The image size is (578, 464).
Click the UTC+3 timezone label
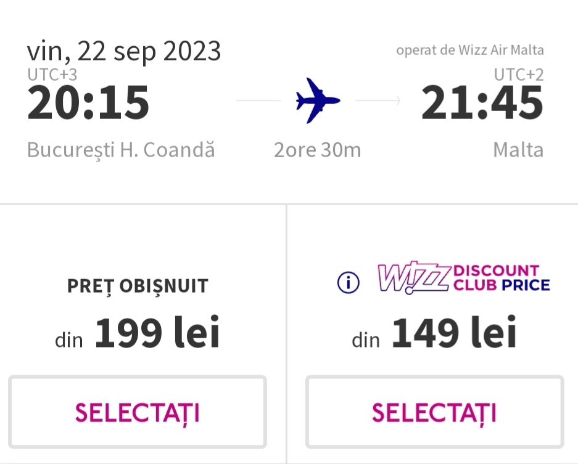coord(52,75)
